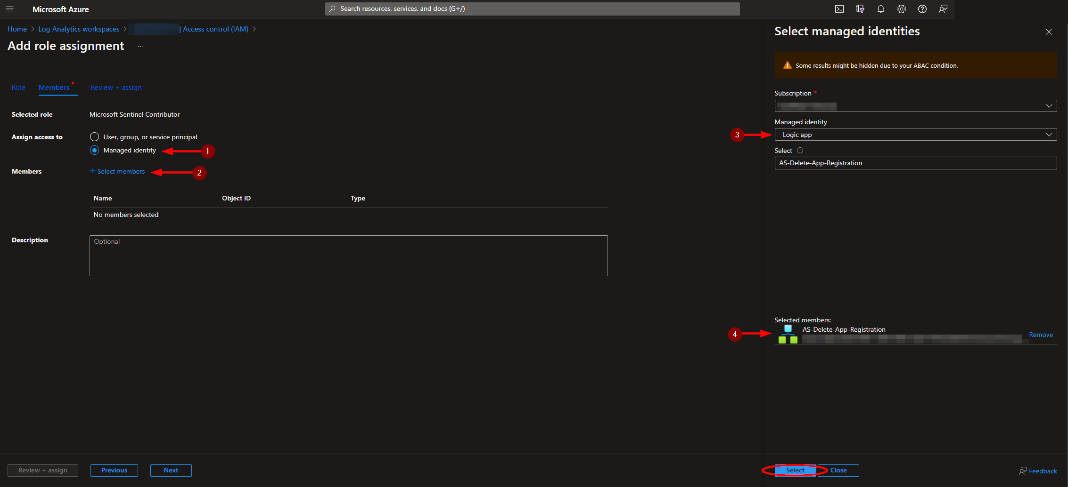This screenshot has width=1068, height=487.
Task: Switch to the Members tab
Action: point(54,88)
